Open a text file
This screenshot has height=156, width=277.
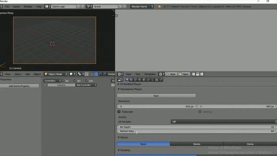coord(184,74)
